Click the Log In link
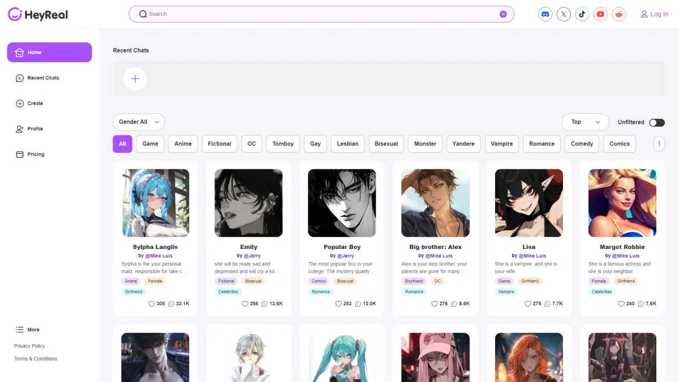The image size is (679, 382). click(655, 14)
